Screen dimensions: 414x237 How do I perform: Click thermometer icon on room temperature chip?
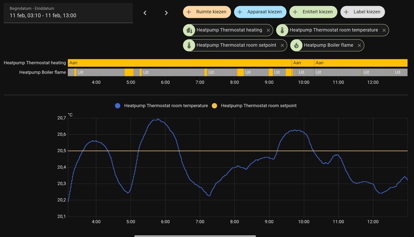click(282, 30)
